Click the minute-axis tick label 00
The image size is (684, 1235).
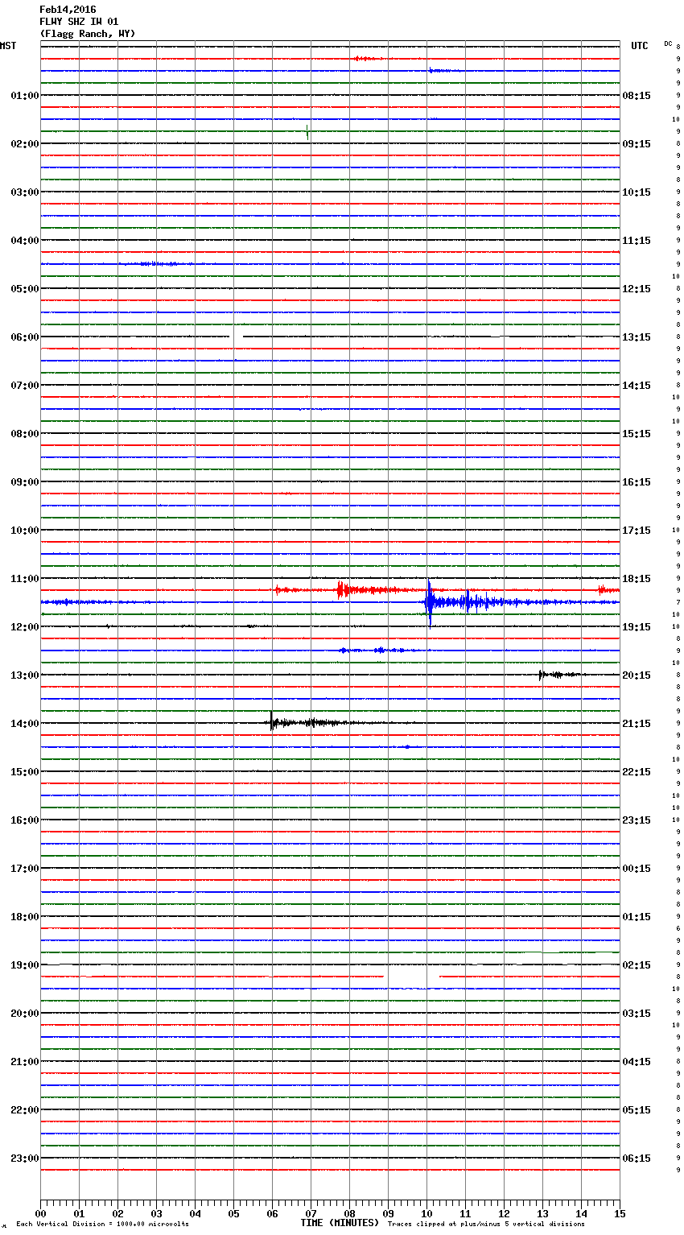coord(40,1213)
